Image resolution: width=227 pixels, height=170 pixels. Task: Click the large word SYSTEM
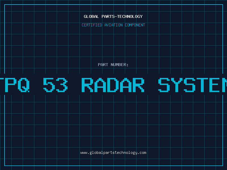click(x=193, y=85)
